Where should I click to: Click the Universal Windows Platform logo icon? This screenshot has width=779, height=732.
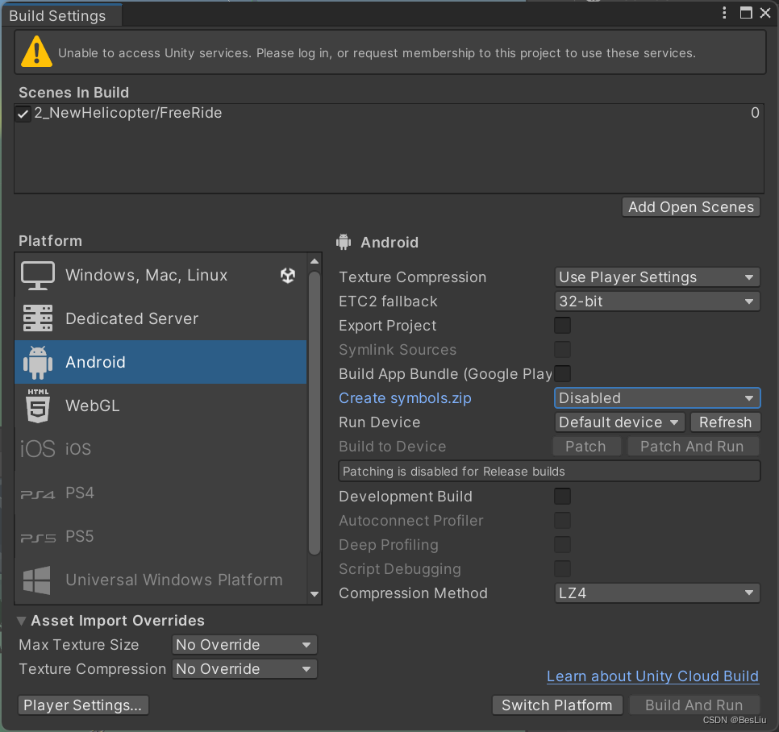pos(37,580)
